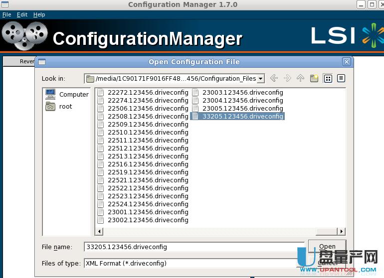Click in the File name text field
Viewport: 384px width, 278px height.
pyautogui.click(x=193, y=247)
